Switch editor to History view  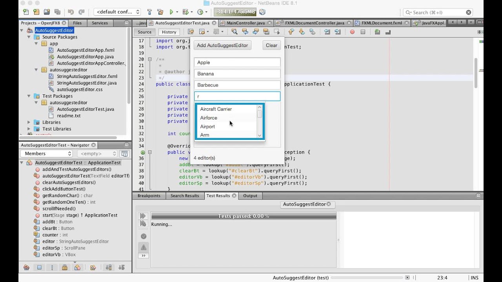pos(169,32)
